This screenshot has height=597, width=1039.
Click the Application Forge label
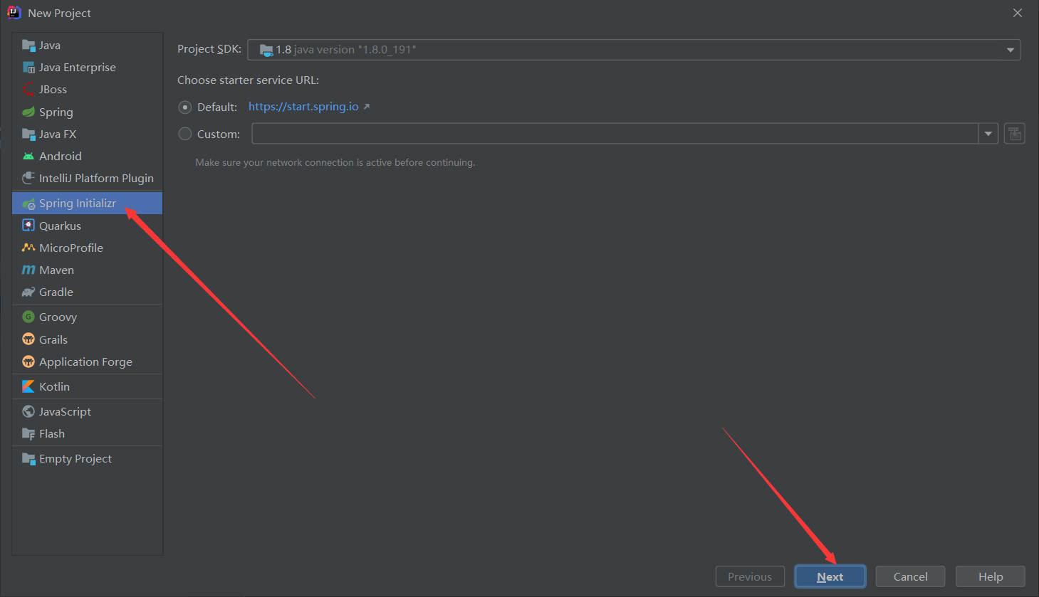point(86,362)
